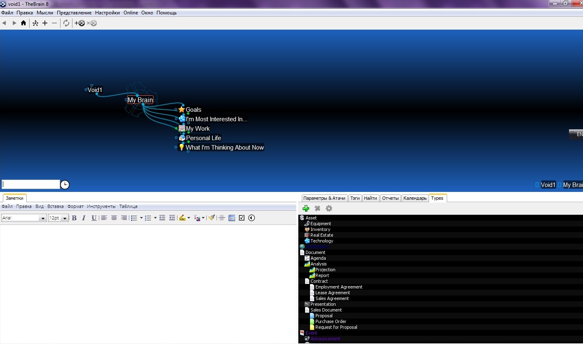
Task: Insert a horizontal line in notes
Action: (222, 218)
